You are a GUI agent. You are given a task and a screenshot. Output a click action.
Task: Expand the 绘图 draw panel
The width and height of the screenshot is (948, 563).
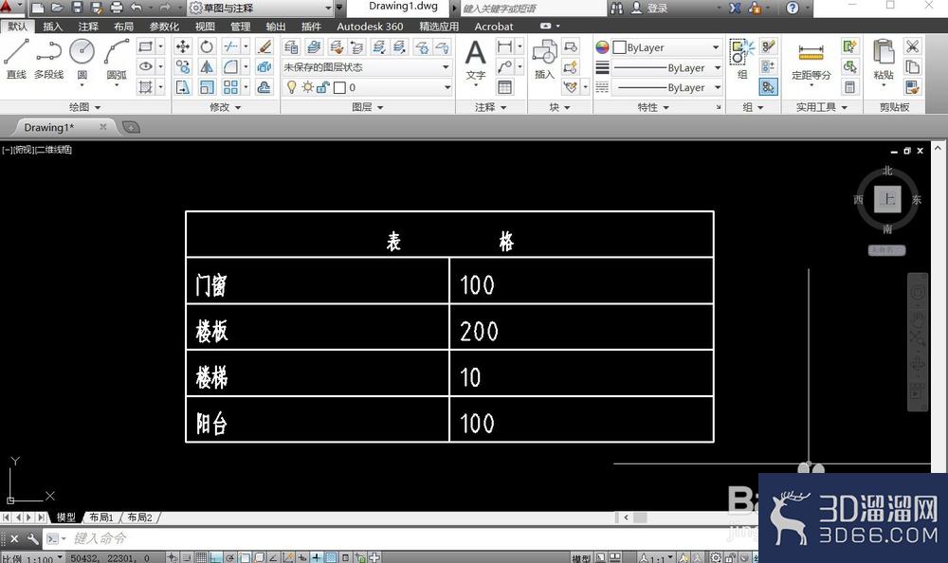pyautogui.click(x=84, y=107)
